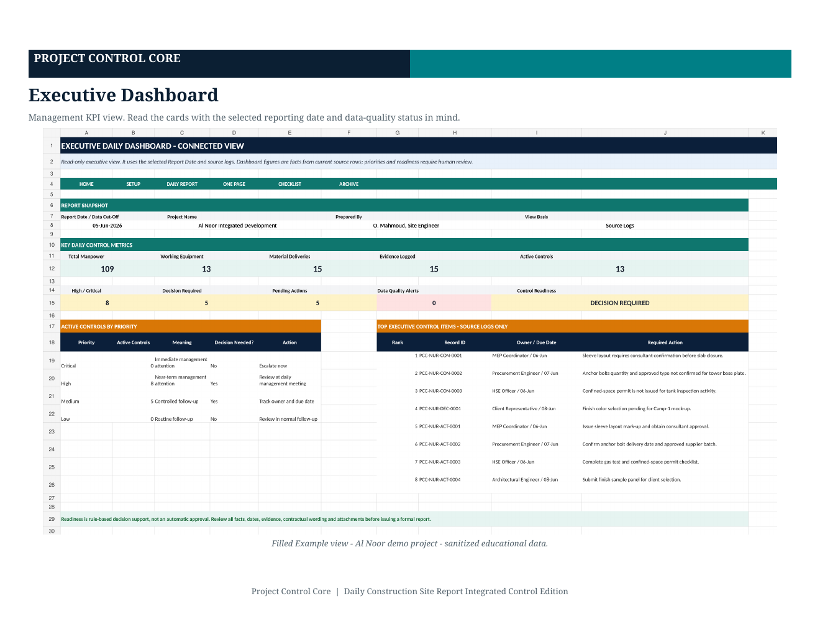Open the CHECKLIST tab
The width and height of the screenshot is (820, 634).
point(289,184)
